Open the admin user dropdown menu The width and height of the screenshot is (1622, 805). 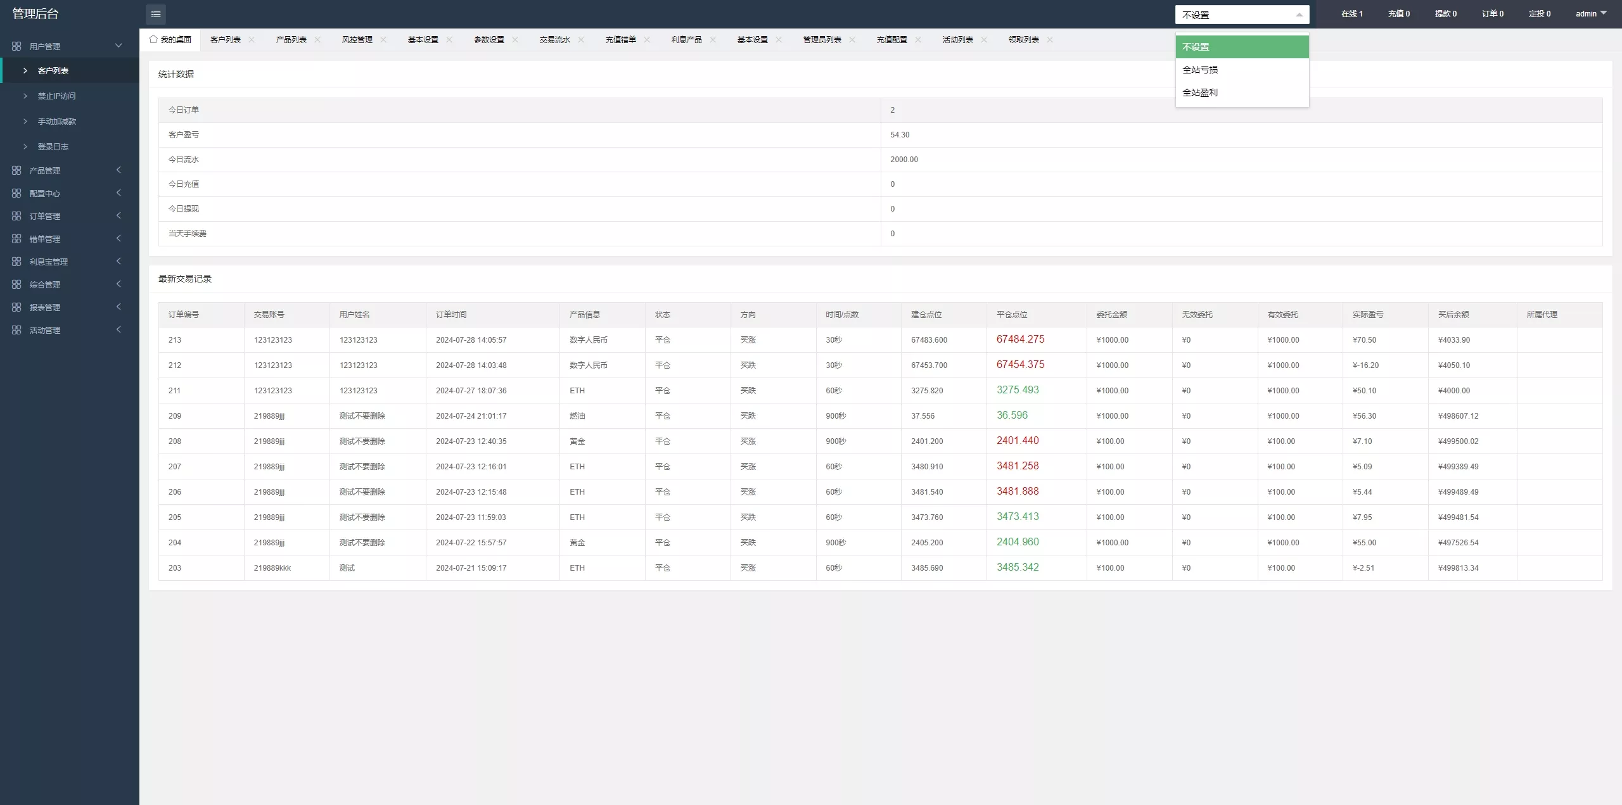pyautogui.click(x=1591, y=13)
